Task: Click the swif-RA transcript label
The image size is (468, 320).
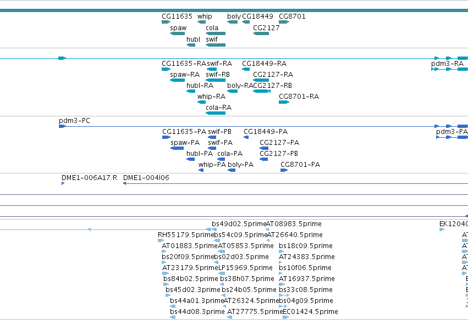Action: coord(219,64)
